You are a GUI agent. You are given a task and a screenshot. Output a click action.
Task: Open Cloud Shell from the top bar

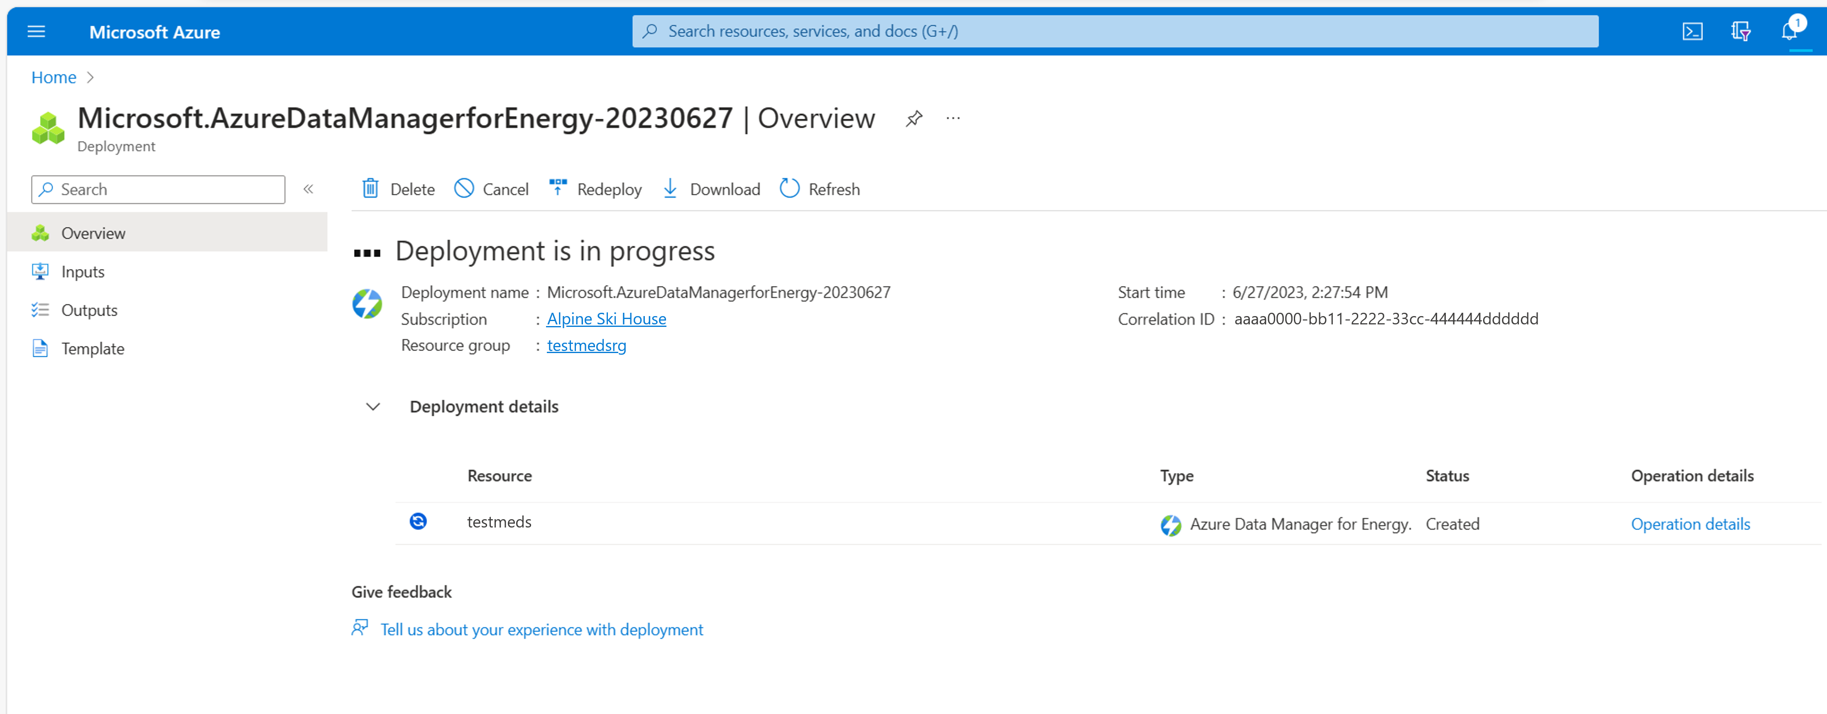[x=1694, y=31]
